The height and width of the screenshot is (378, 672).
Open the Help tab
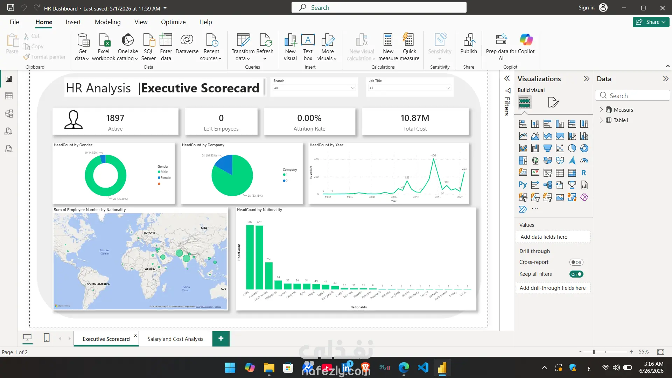click(205, 22)
